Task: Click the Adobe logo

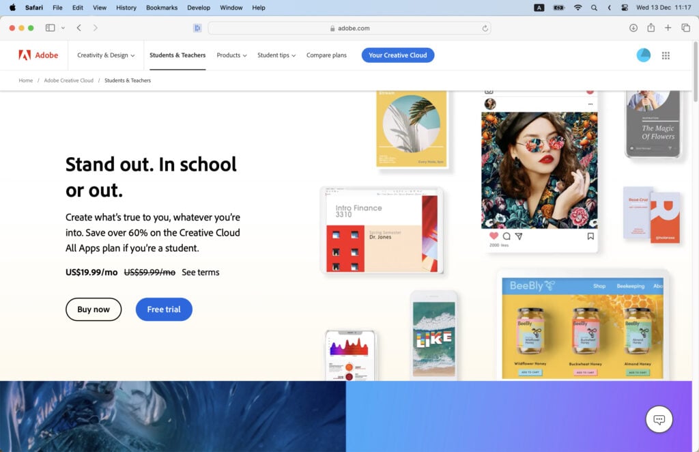Action: [x=38, y=55]
